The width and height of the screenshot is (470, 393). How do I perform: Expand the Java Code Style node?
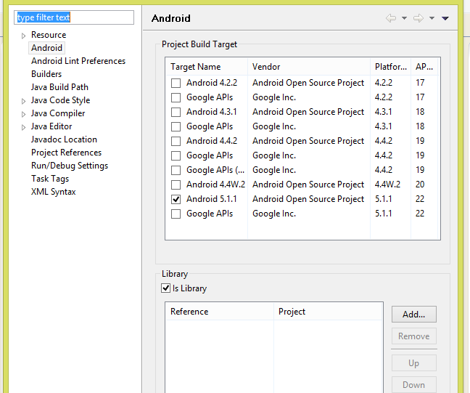point(23,101)
